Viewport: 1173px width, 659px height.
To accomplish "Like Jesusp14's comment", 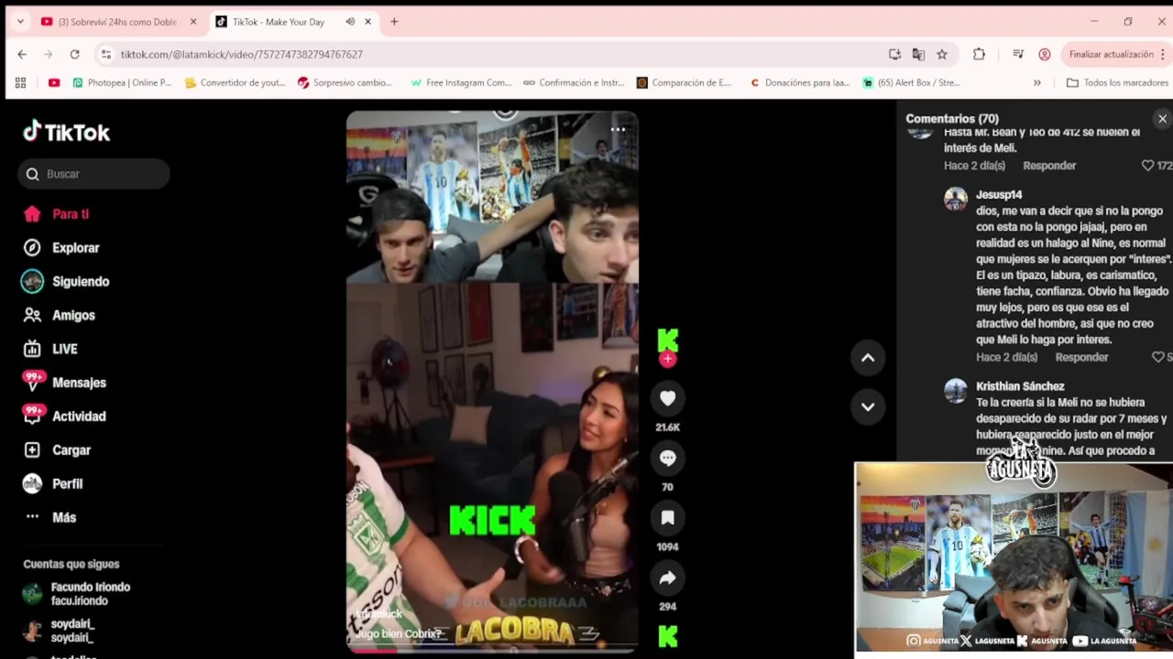I will pyautogui.click(x=1158, y=357).
